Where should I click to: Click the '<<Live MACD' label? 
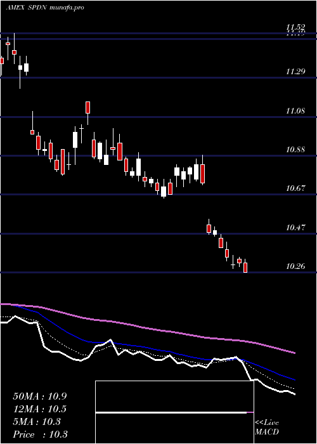click(267, 428)
